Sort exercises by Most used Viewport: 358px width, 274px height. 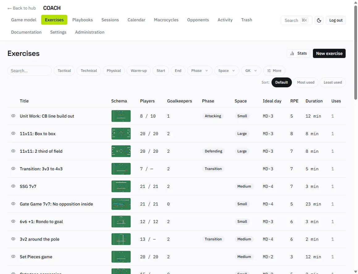[306, 82]
